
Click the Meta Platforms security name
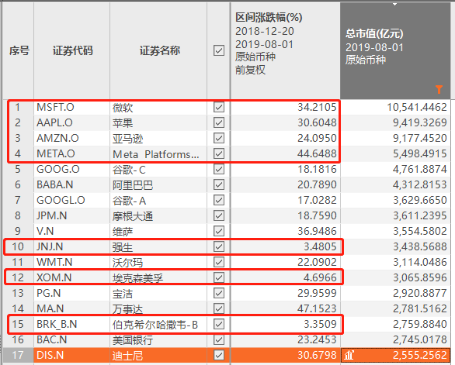156,154
